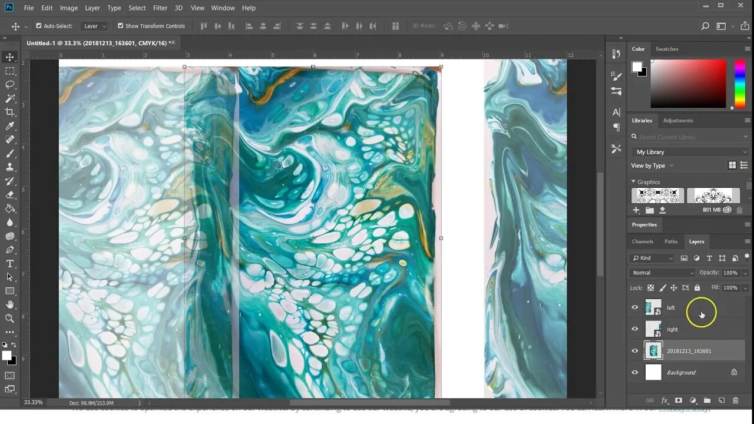The width and height of the screenshot is (754, 424).
Task: Toggle lock transparent pixels
Action: [650, 288]
